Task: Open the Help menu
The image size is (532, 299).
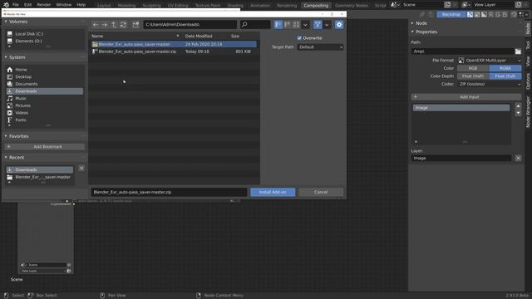Action: (81, 5)
